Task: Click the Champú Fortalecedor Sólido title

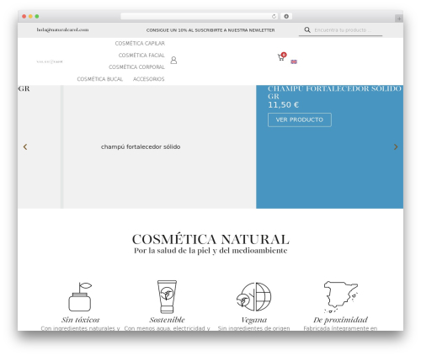Action: 334,93
